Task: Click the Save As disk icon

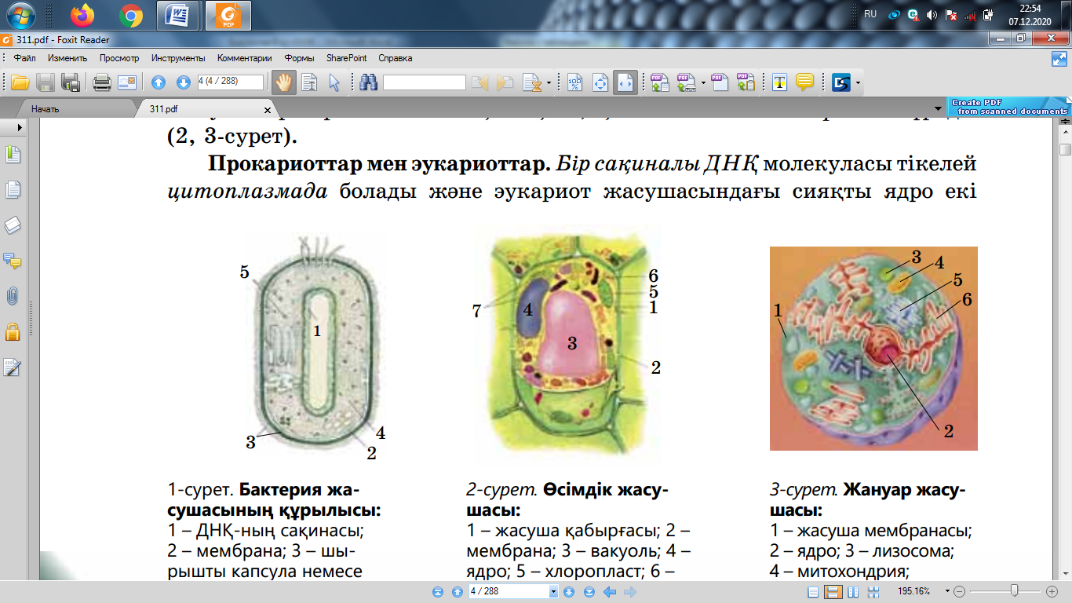Action: [71, 82]
